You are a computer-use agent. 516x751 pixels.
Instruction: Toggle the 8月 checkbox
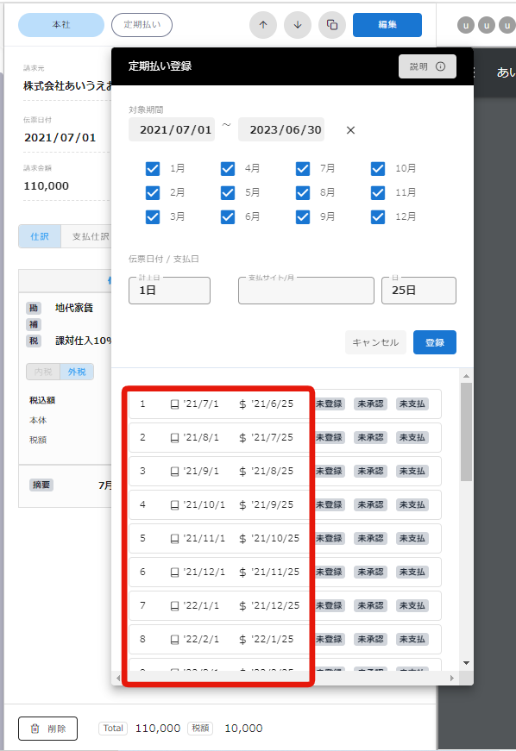[303, 192]
